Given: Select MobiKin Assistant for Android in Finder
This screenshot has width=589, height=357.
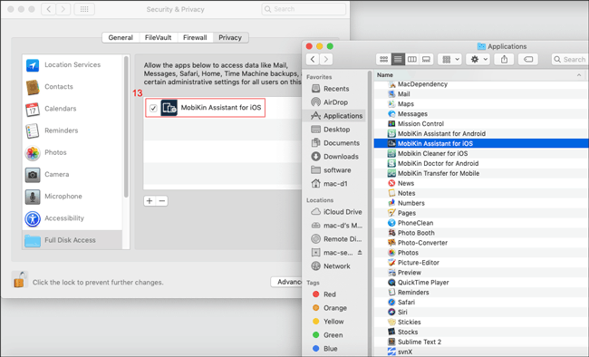Looking at the screenshot, I should click(481, 133).
